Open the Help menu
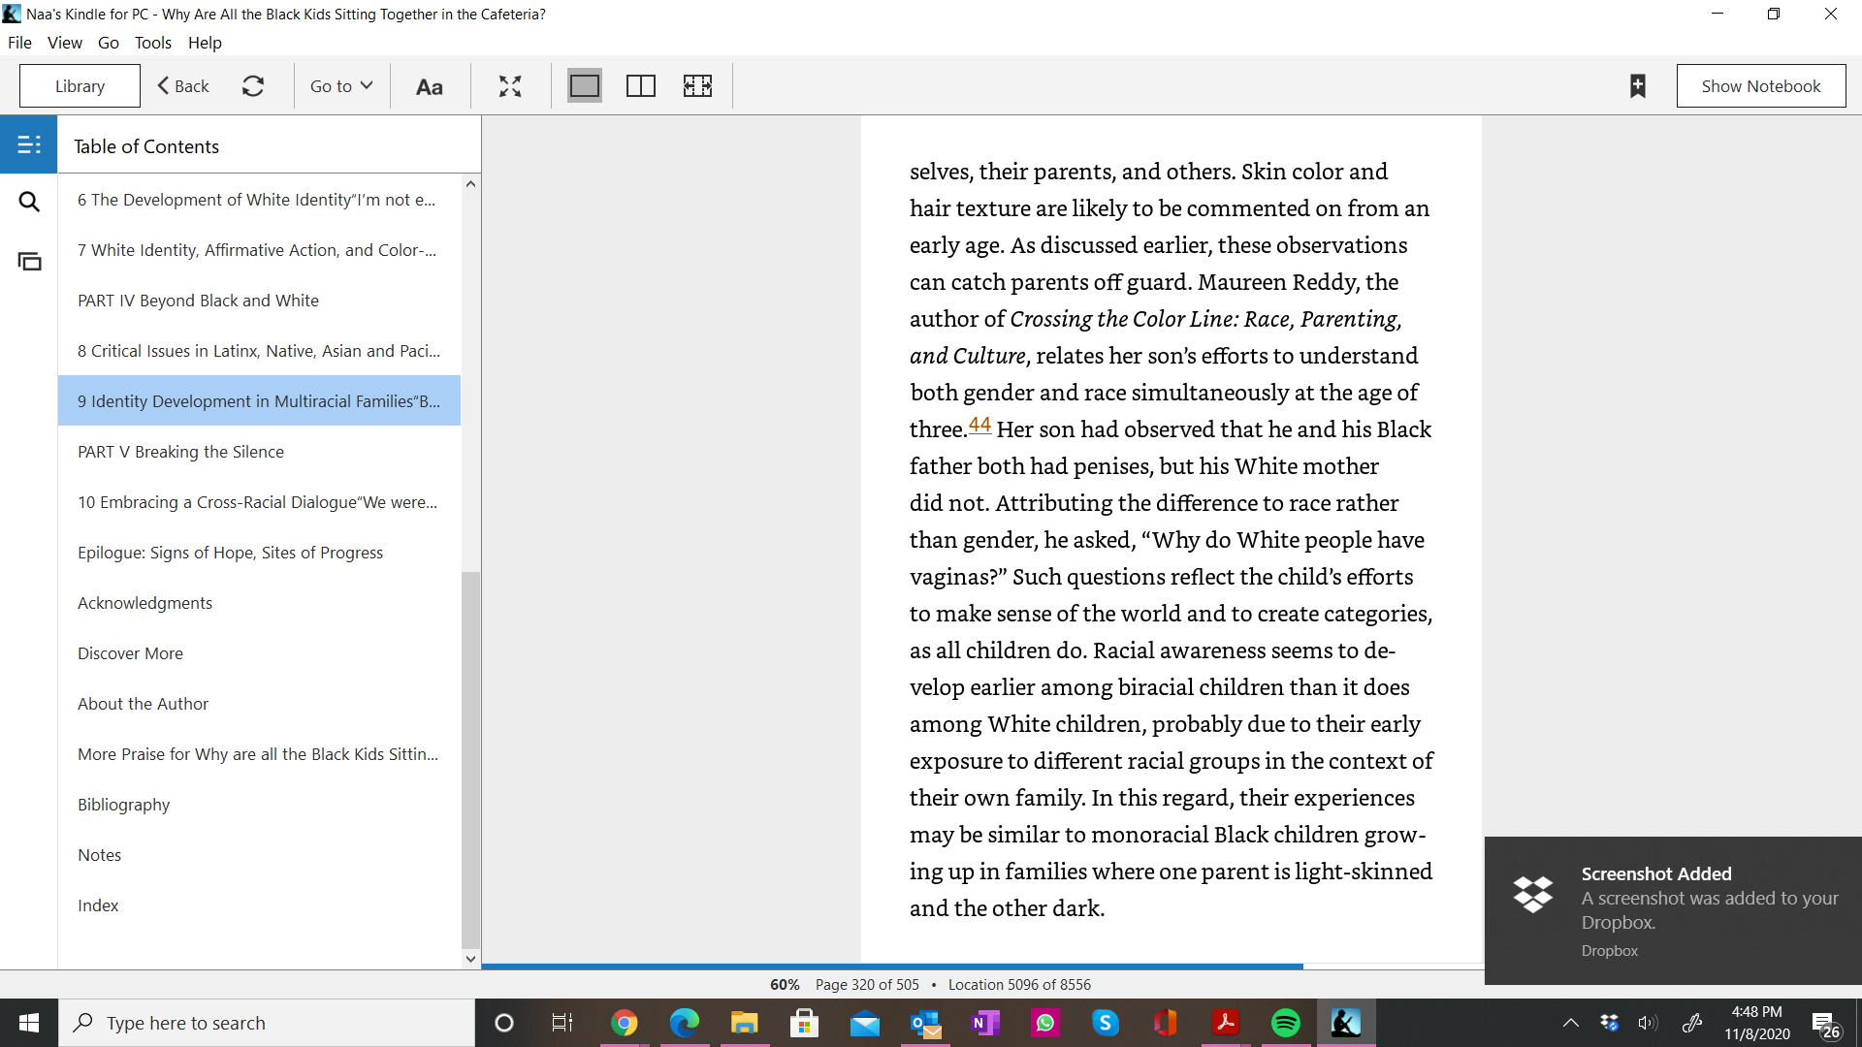1862x1047 pixels. (x=205, y=43)
